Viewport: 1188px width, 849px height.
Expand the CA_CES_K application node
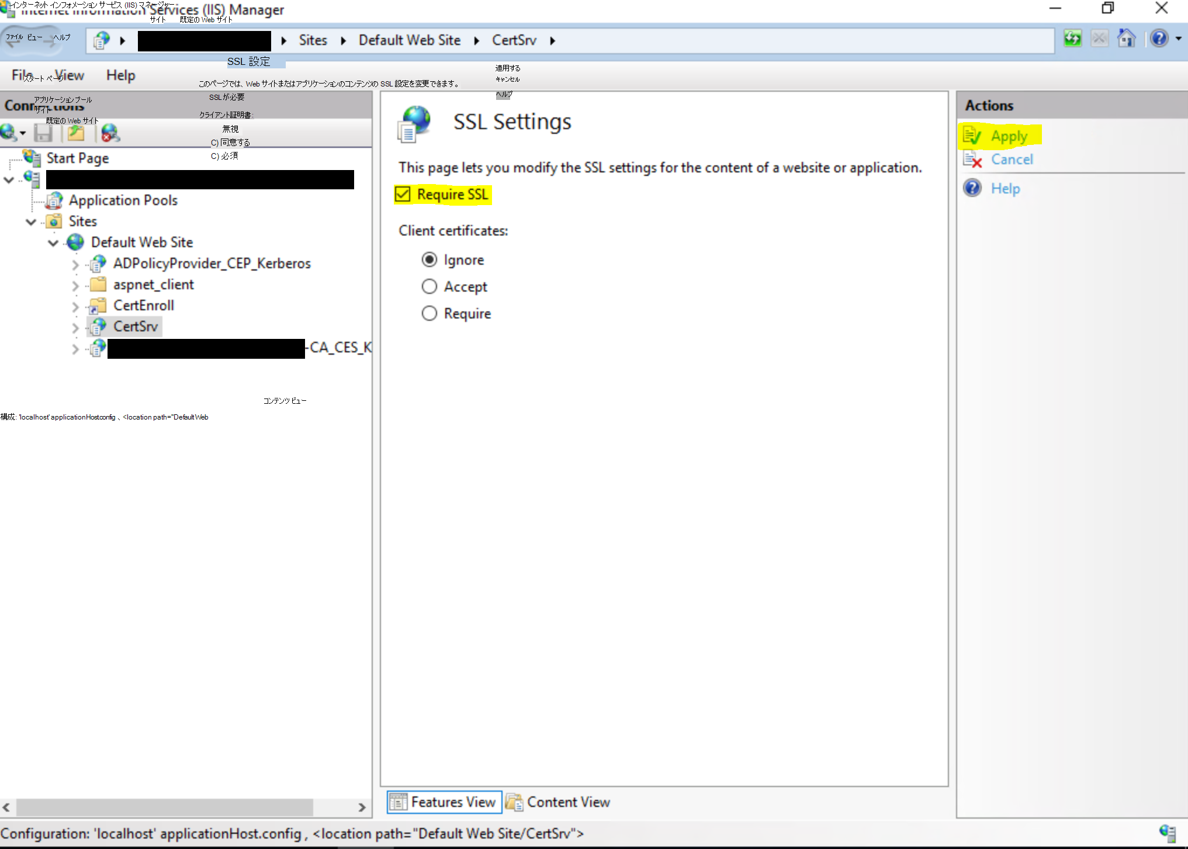click(75, 349)
